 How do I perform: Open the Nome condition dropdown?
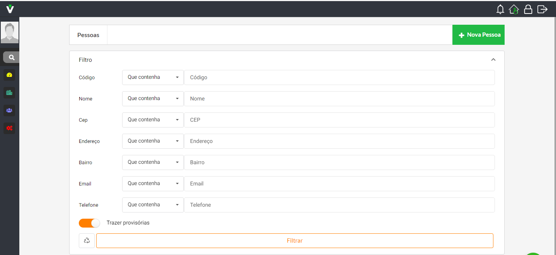[153, 99]
